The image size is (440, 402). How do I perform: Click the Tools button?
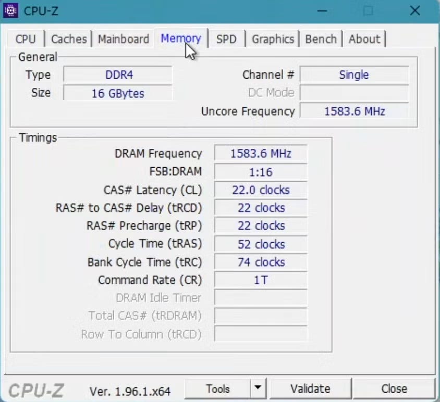(x=217, y=389)
